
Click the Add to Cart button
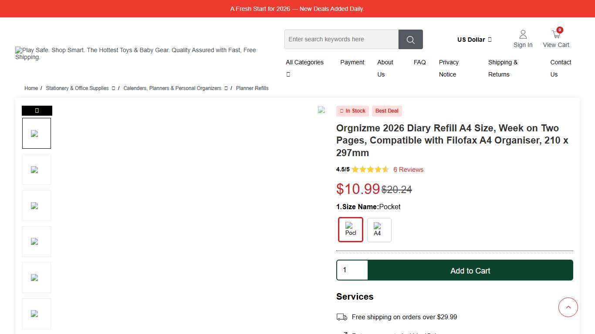470,270
